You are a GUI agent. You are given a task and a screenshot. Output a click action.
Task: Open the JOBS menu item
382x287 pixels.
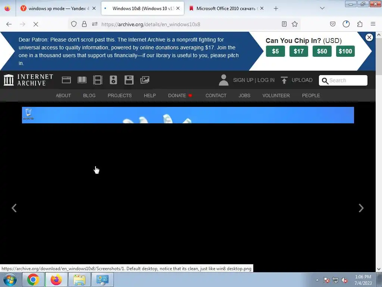tap(244, 95)
